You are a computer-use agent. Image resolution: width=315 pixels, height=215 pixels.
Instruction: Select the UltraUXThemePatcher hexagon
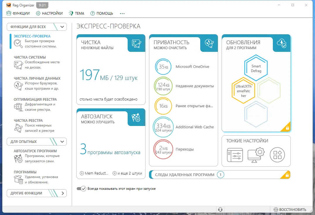pyautogui.click(x=243, y=91)
